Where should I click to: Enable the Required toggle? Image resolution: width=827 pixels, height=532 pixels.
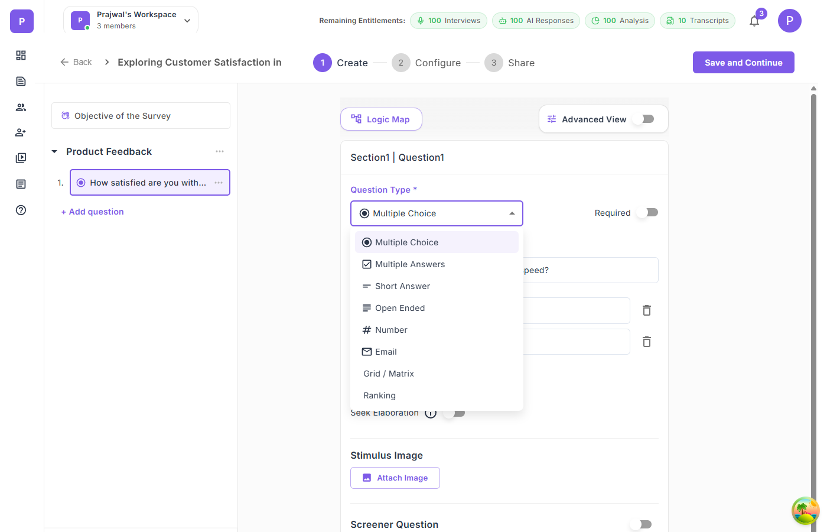(648, 213)
